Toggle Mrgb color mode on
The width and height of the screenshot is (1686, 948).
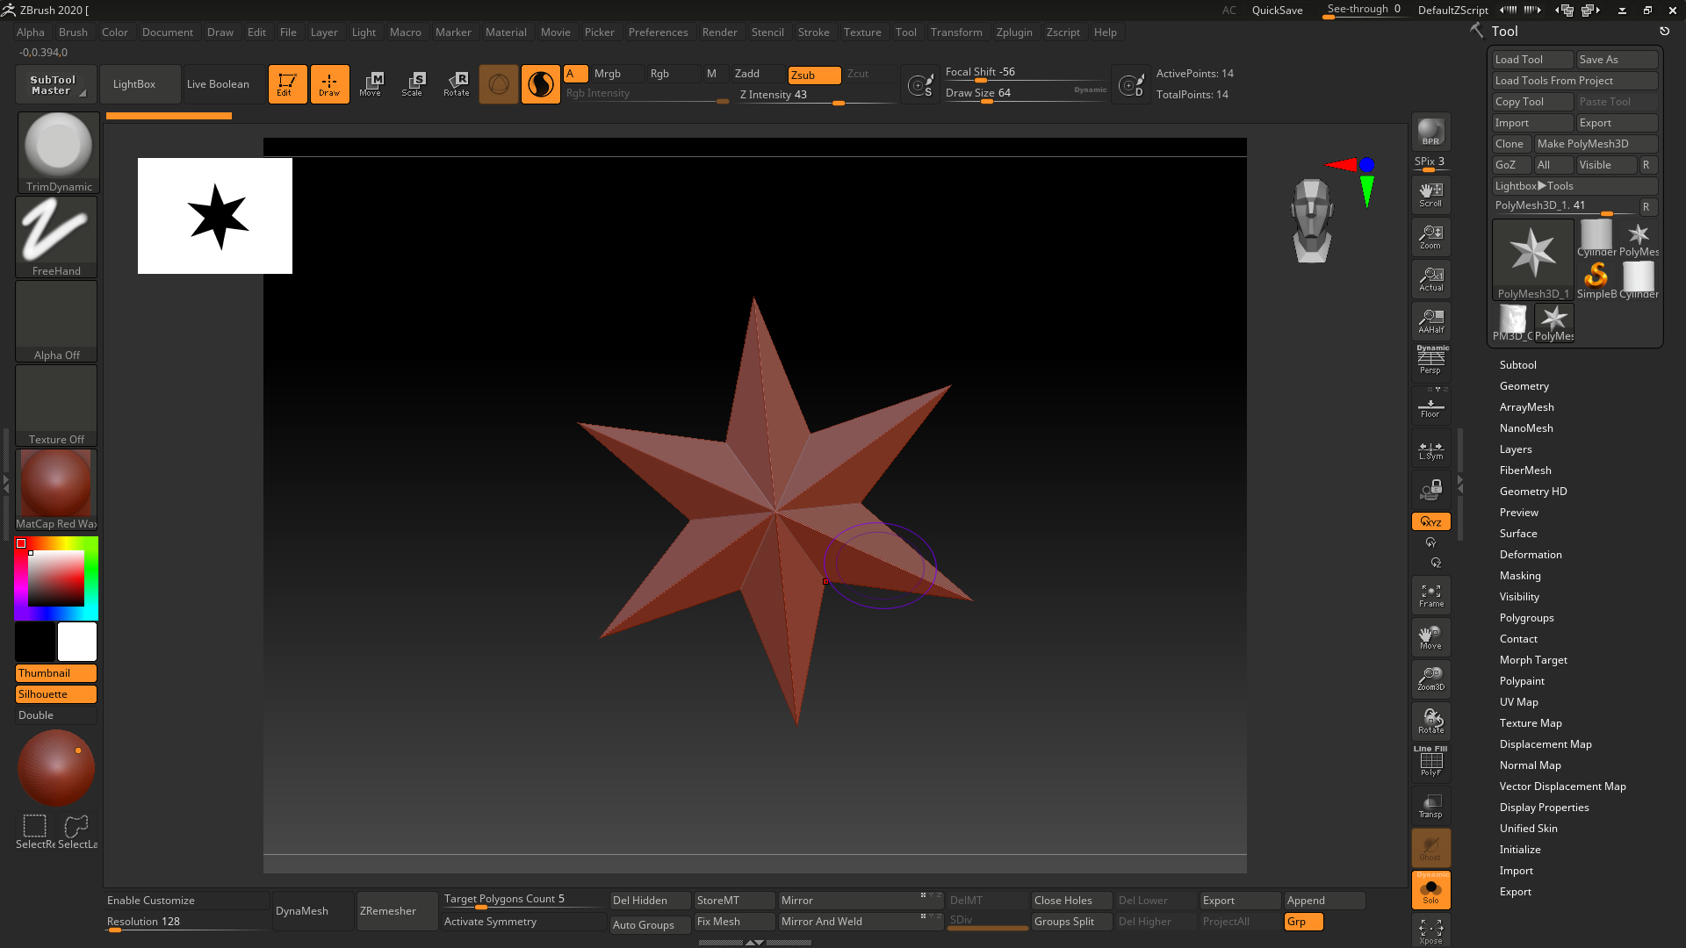[607, 73]
